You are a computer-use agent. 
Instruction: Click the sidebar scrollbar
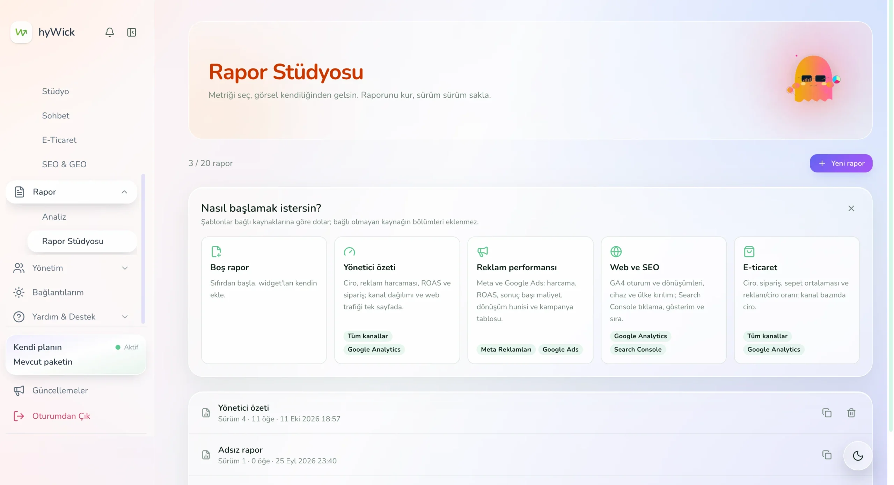point(143,249)
